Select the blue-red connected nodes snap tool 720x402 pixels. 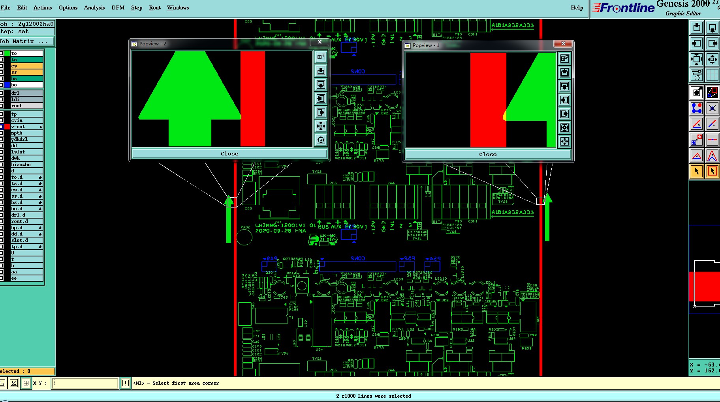click(x=697, y=108)
